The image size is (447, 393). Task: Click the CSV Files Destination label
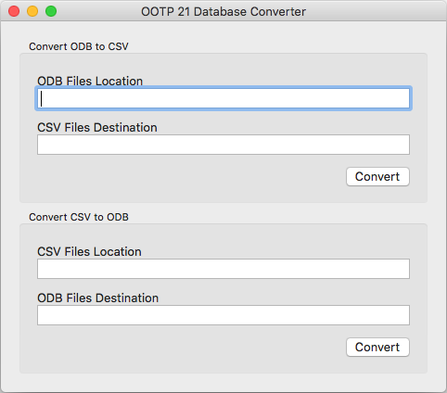click(97, 127)
